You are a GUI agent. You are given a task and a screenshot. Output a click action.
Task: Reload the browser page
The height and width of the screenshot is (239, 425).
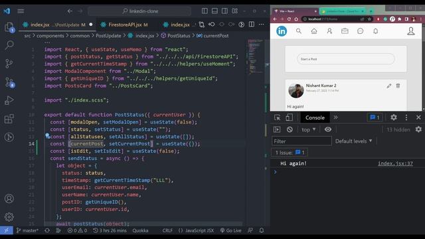point(289,19)
